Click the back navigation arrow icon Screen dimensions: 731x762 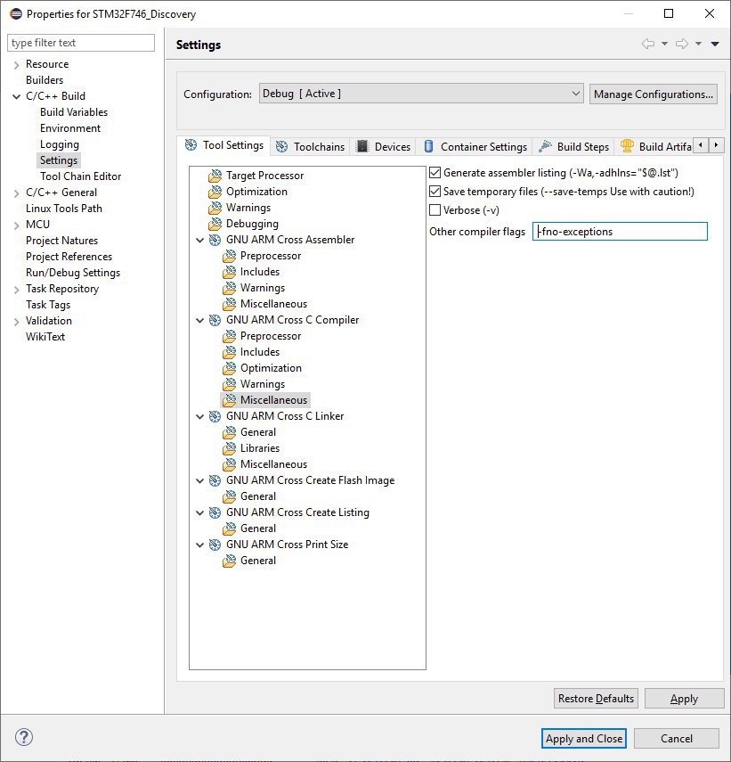[x=648, y=44]
